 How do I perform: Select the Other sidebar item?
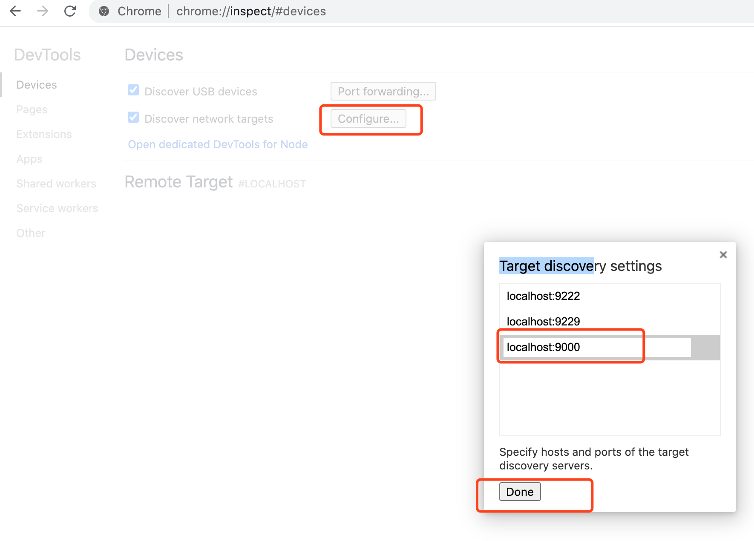(x=31, y=233)
